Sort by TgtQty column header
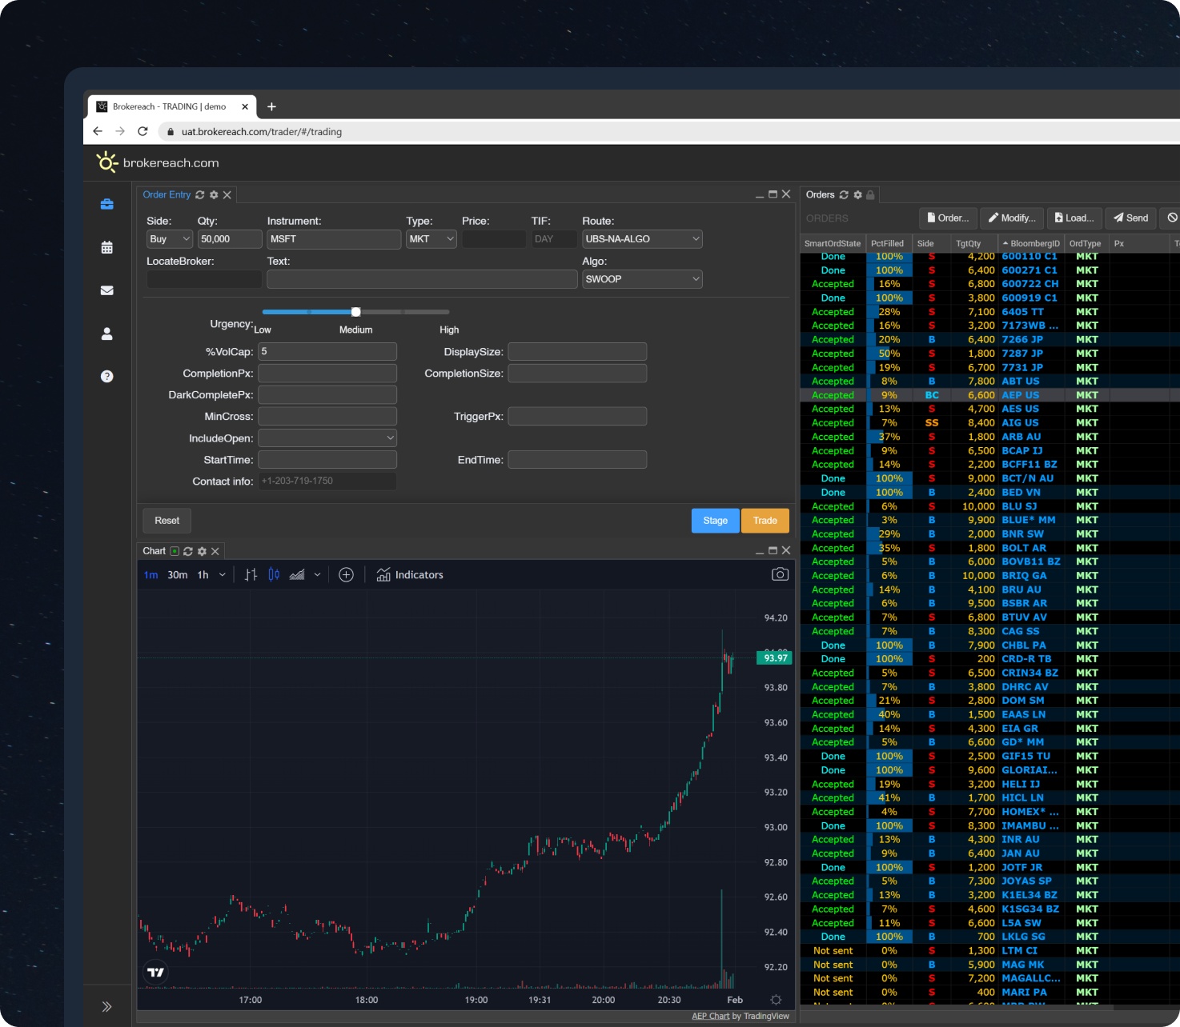Viewport: 1180px width, 1027px height. [x=968, y=244]
